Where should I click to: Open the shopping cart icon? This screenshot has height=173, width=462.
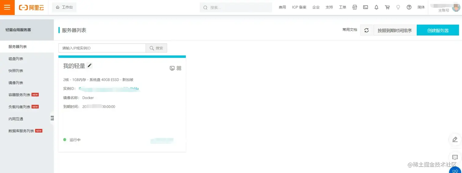tap(387, 7)
